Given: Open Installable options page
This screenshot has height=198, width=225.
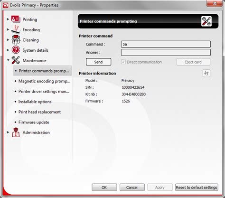Looking at the screenshot, I should (35, 102).
